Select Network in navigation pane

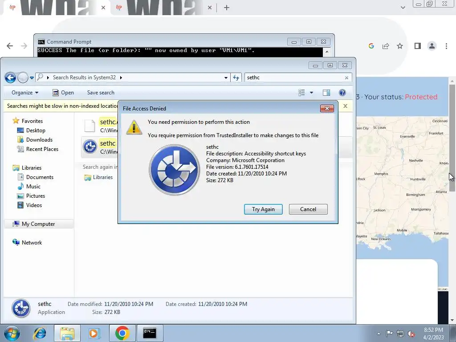click(x=27, y=243)
